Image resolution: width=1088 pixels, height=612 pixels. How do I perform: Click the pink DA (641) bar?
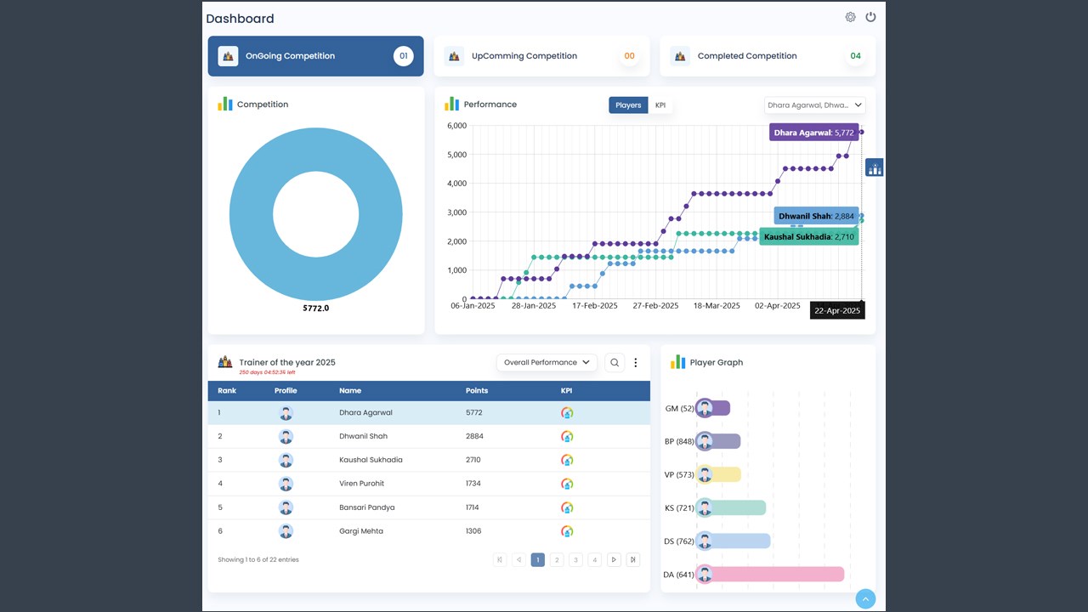tap(770, 575)
